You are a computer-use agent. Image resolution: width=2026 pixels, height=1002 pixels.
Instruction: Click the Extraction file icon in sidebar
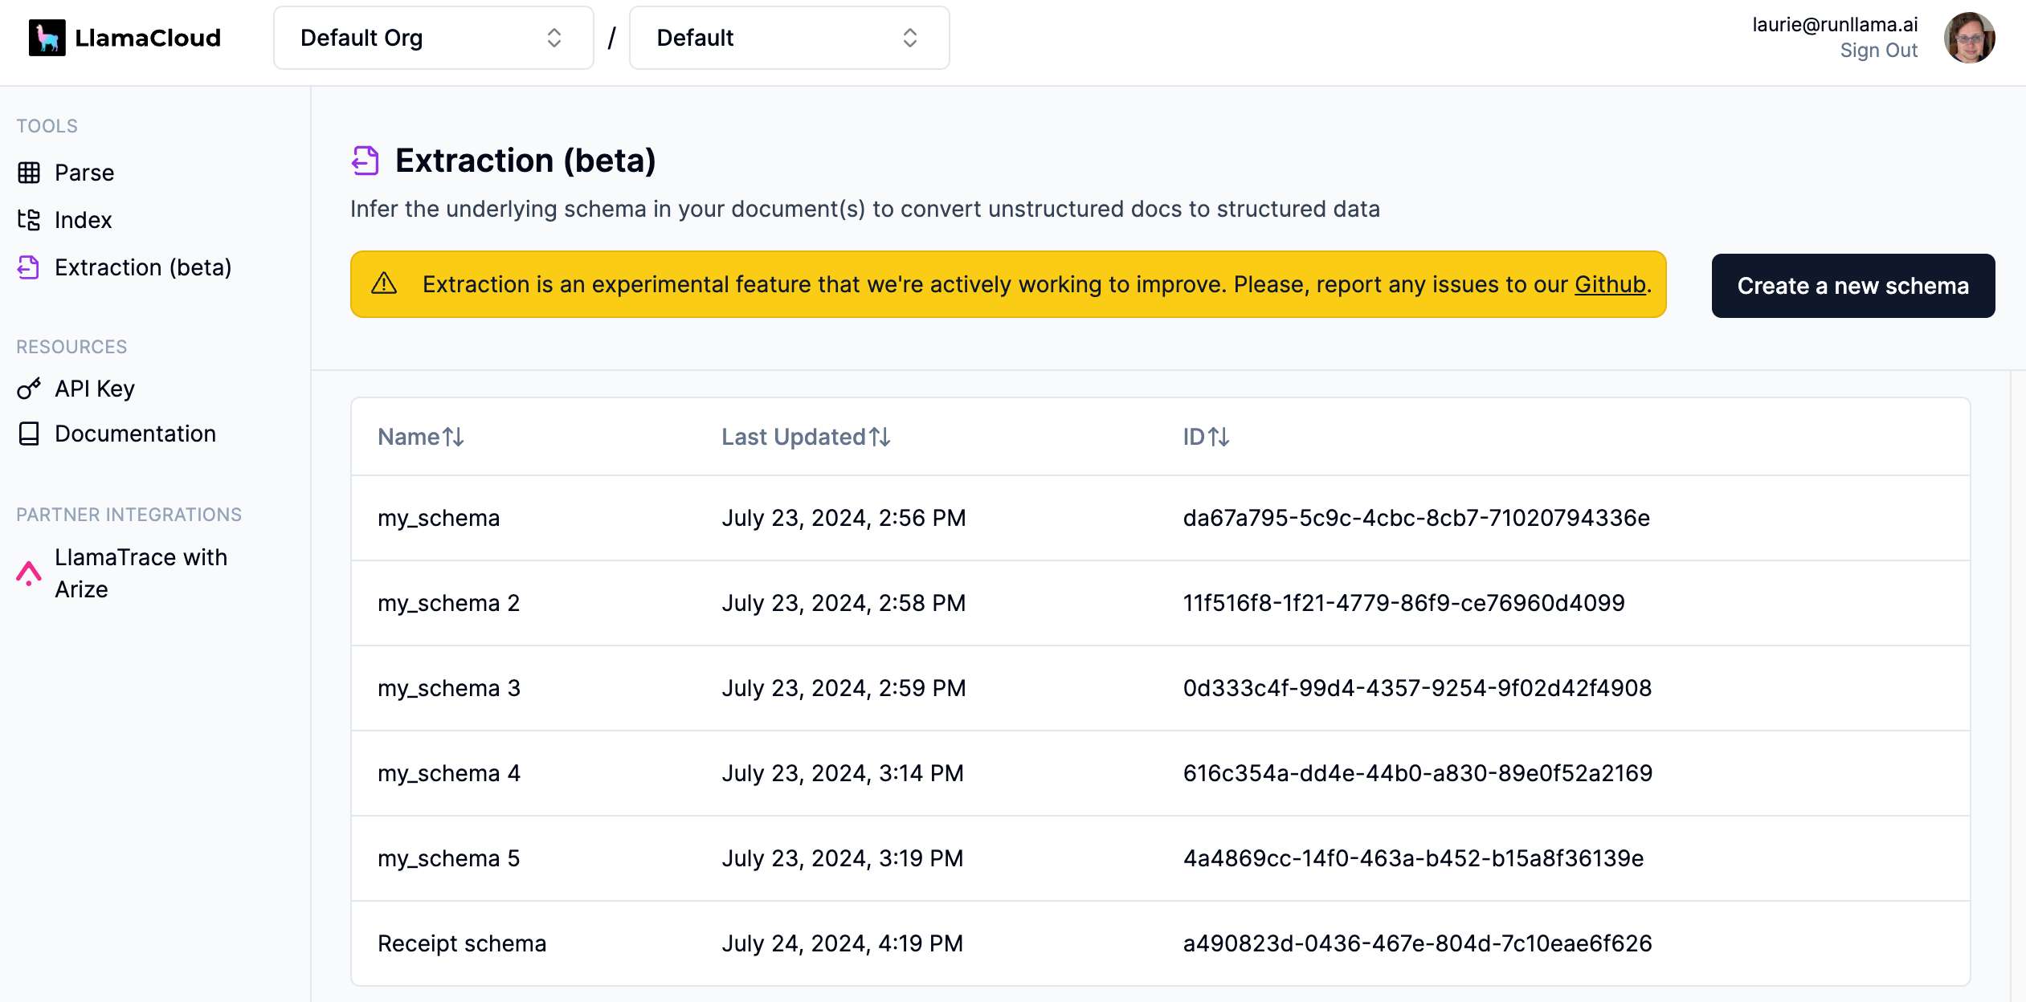[29, 267]
